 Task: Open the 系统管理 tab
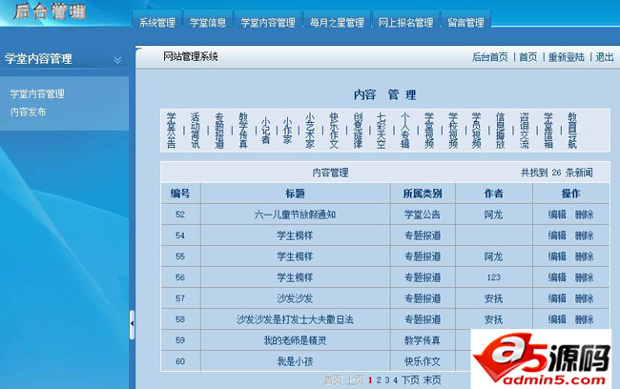point(157,23)
